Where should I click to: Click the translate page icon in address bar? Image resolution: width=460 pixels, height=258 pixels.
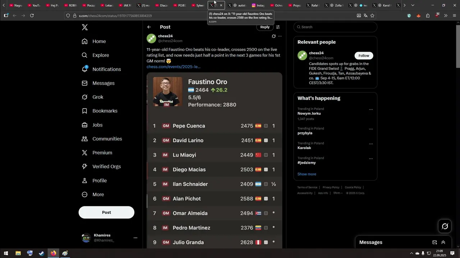click(x=365, y=16)
